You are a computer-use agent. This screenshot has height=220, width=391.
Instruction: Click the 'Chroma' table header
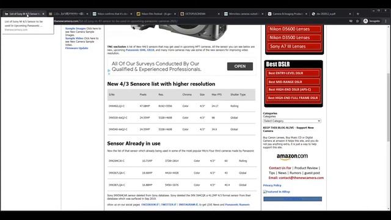(187, 95)
